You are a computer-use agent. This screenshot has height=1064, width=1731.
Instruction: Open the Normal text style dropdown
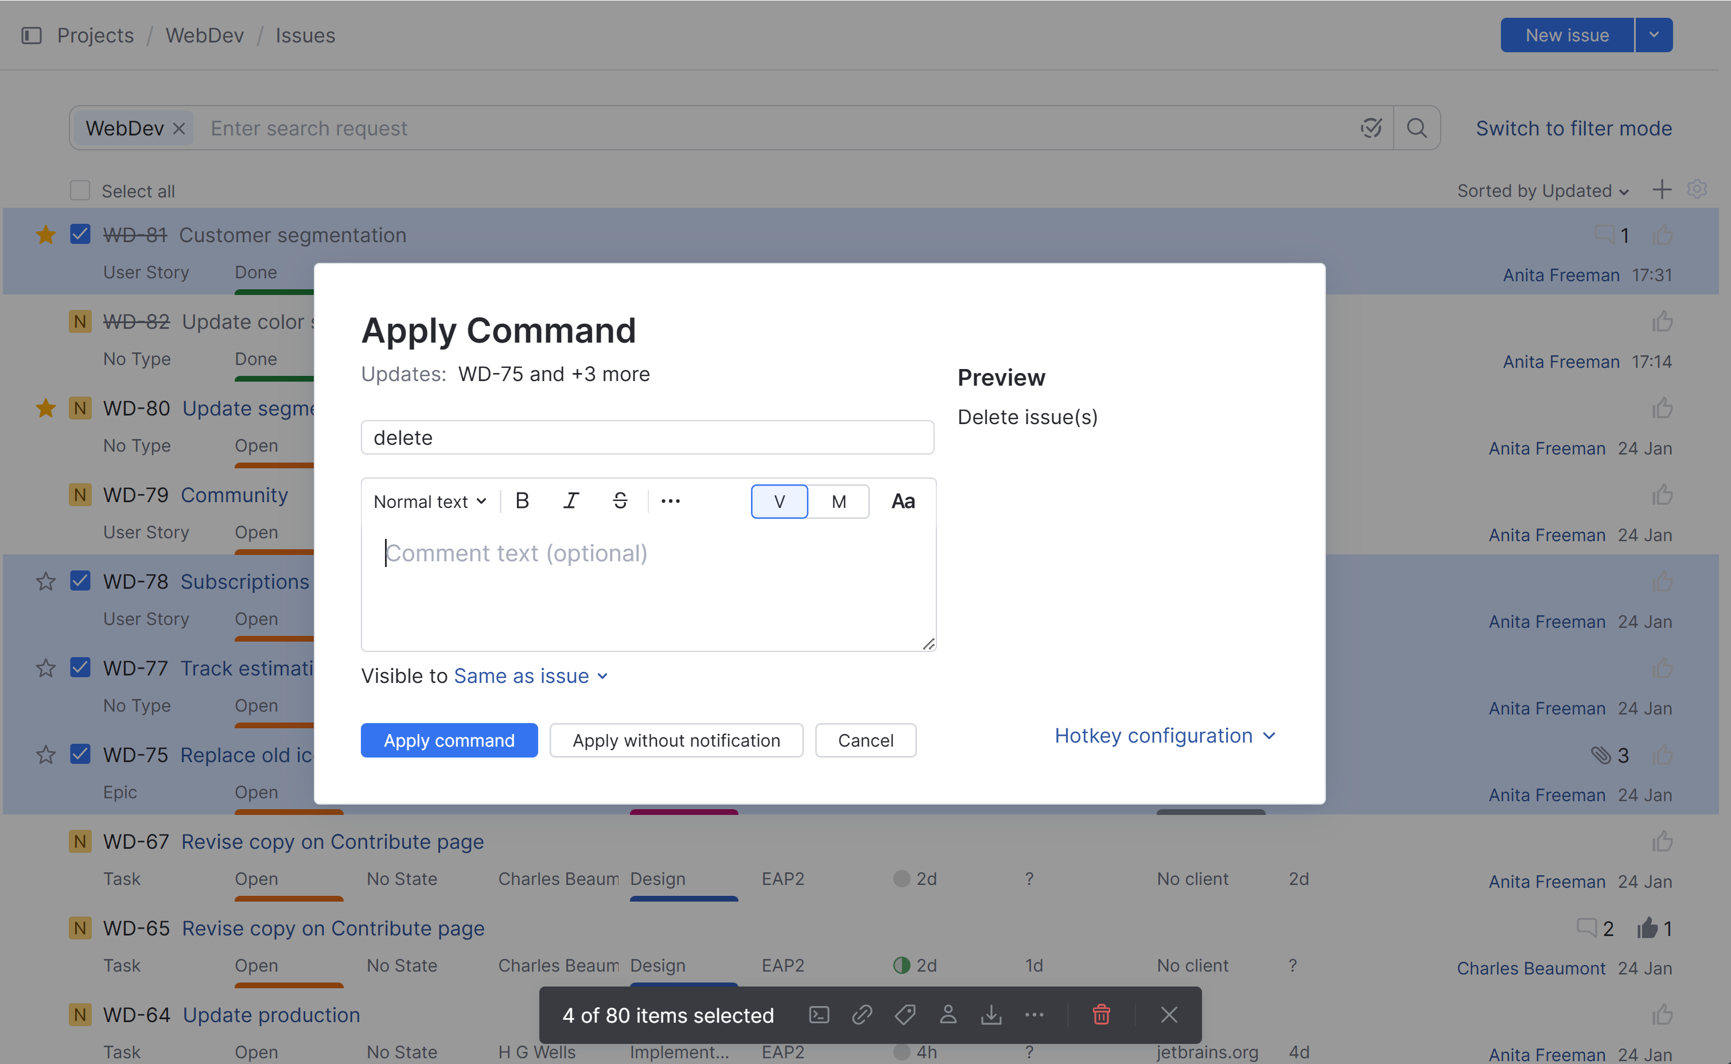(x=429, y=500)
